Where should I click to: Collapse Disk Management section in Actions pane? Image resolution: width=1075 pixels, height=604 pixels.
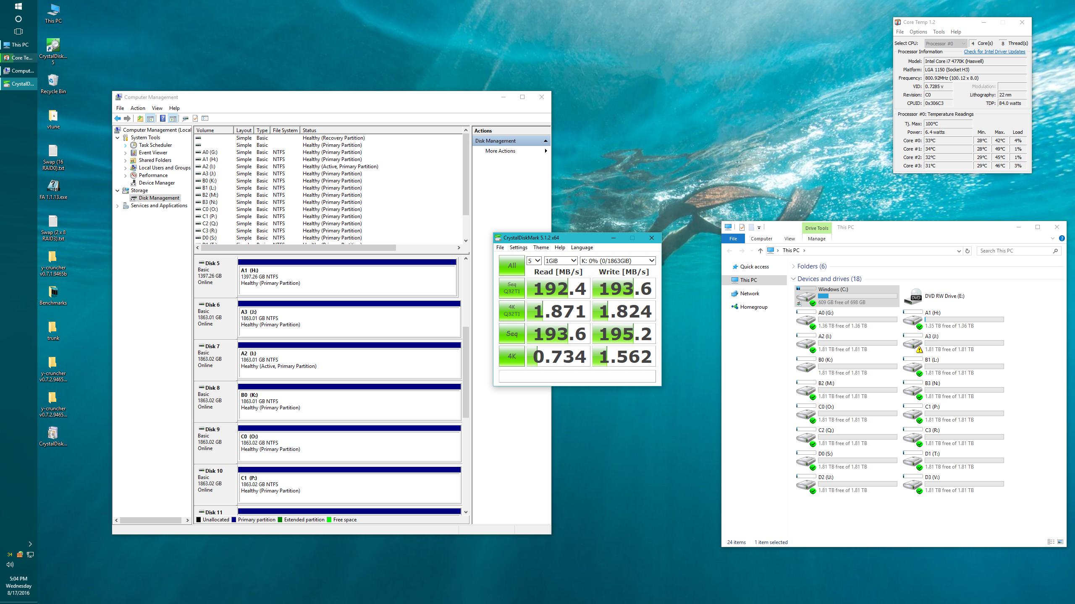click(545, 141)
